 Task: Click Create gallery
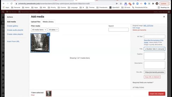pyautogui.click(x=13, y=26)
